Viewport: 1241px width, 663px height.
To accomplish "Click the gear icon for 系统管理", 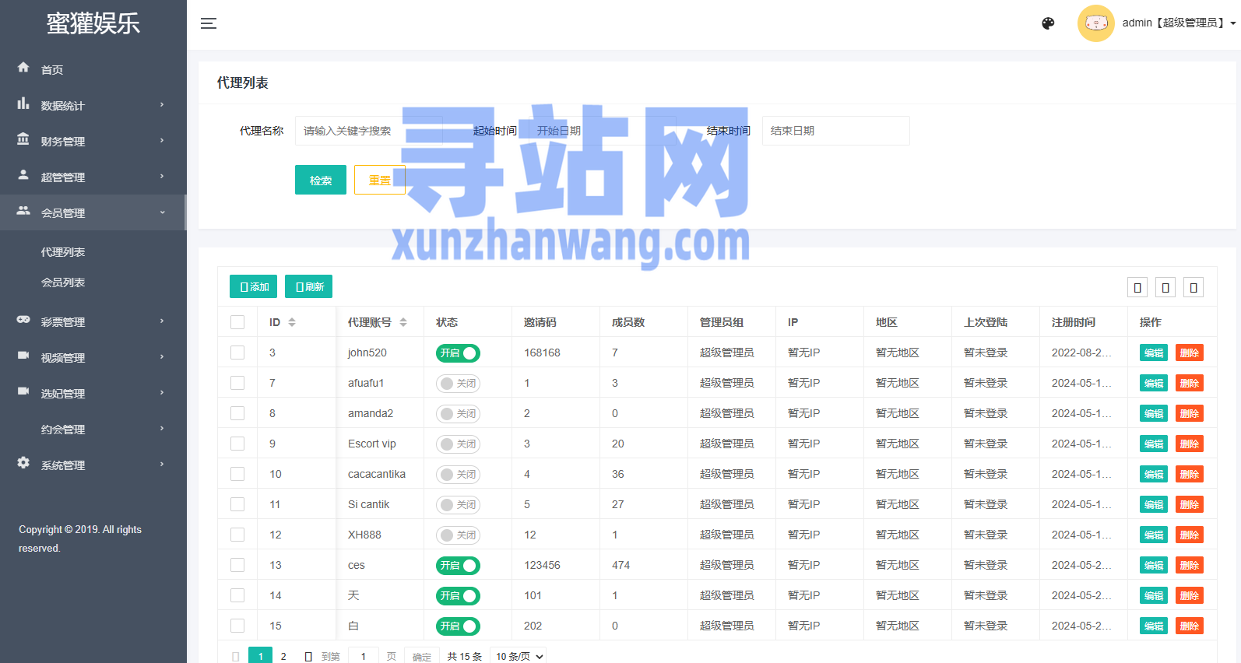I will pos(23,463).
